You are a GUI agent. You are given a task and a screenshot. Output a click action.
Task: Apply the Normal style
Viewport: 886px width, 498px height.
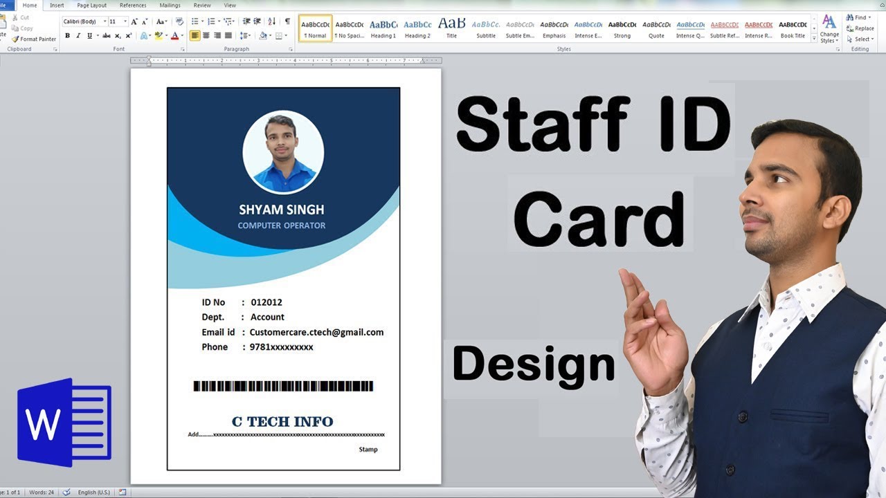point(316,28)
